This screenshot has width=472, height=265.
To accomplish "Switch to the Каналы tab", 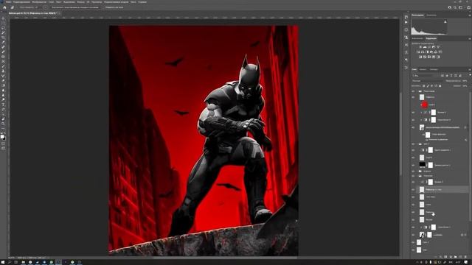I will click(x=423, y=69).
